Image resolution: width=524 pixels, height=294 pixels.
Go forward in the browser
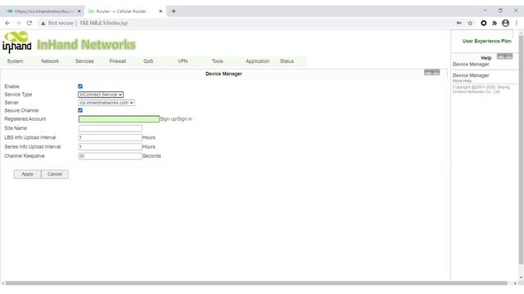click(18, 23)
